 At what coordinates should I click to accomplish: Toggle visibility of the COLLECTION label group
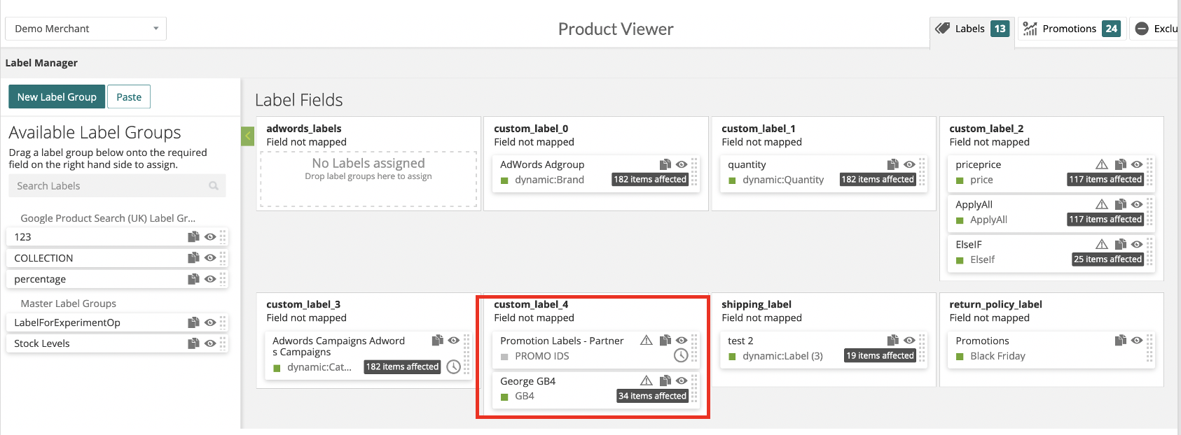coord(210,258)
